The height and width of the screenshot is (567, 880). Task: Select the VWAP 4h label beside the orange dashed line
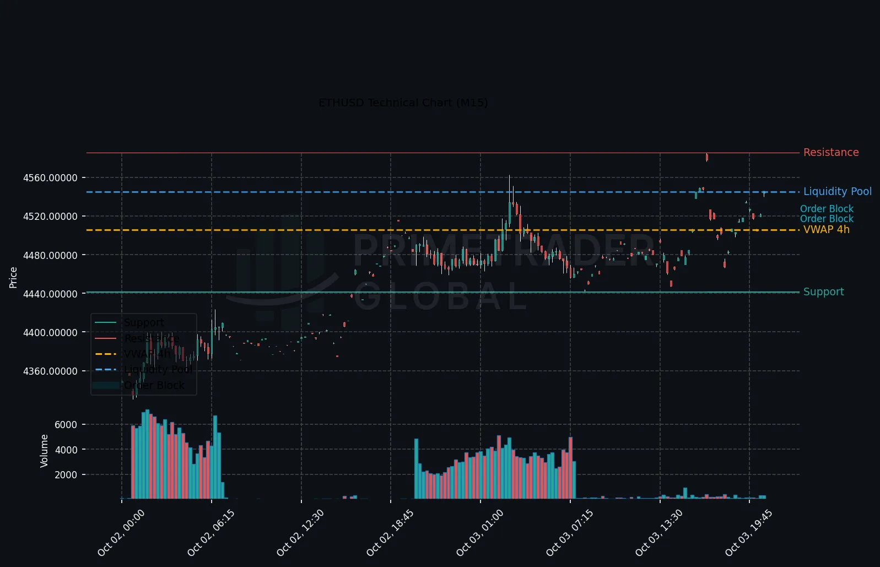click(x=826, y=229)
